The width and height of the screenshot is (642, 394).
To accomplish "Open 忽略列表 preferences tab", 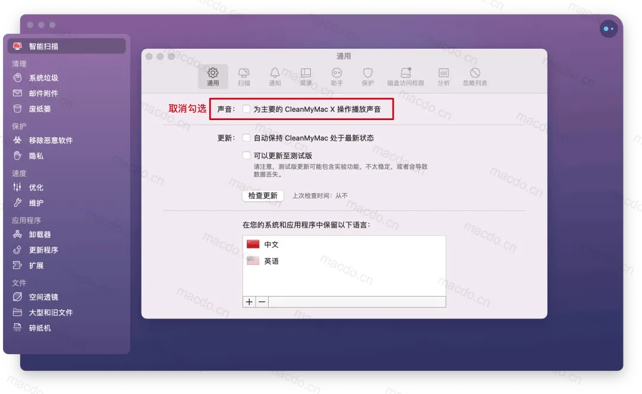I will [475, 77].
